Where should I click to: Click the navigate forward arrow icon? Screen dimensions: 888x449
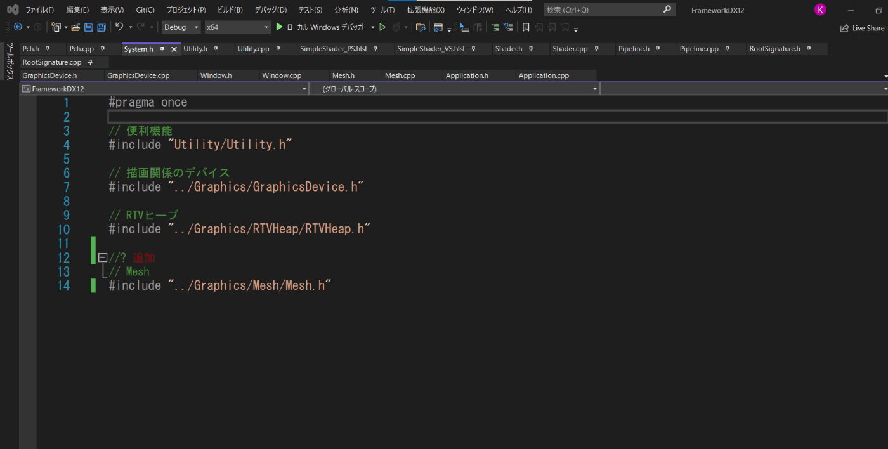pyautogui.click(x=37, y=27)
